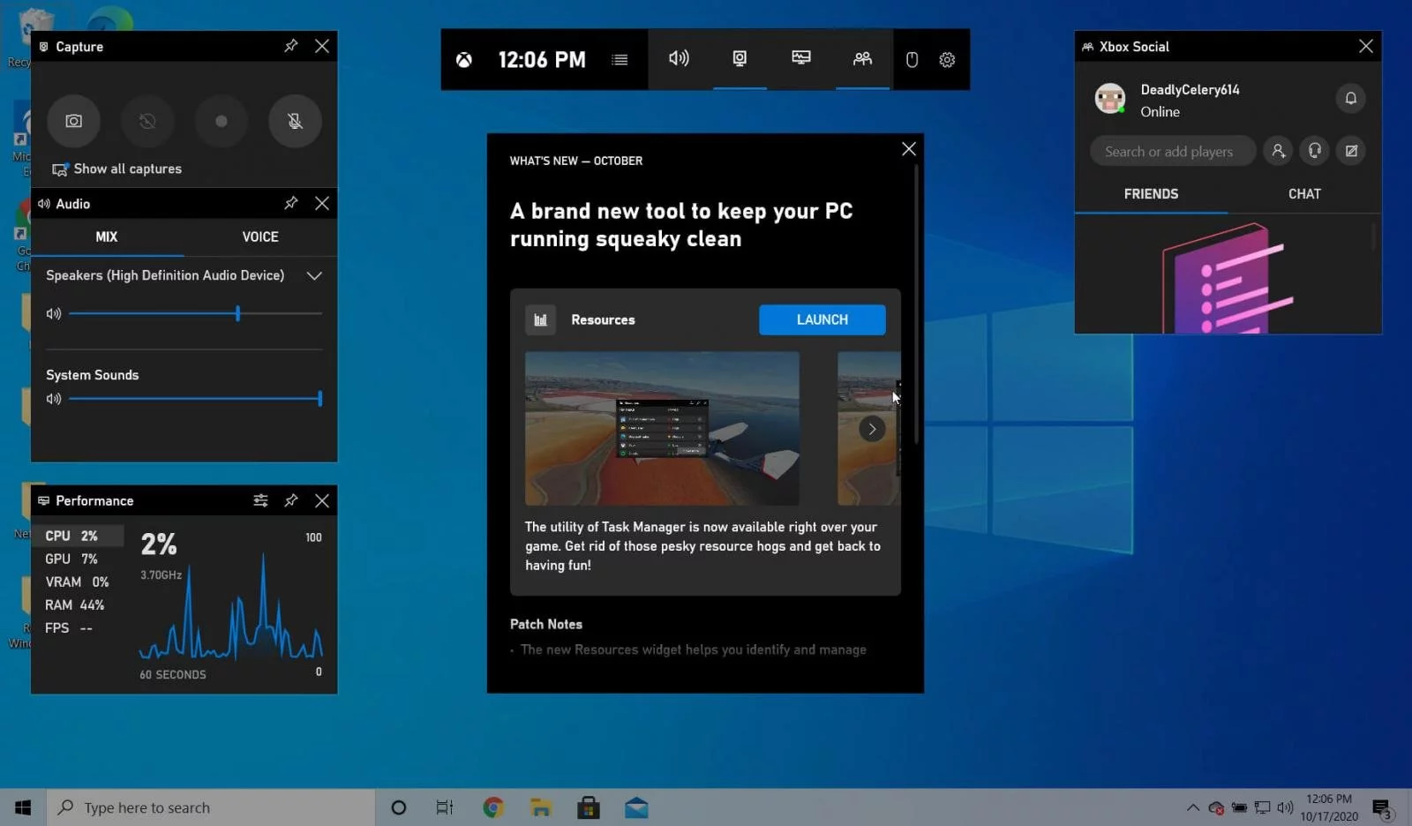Screen dimensions: 1412x826
Task: Launch Chrome from the taskbar
Action: (493, 807)
